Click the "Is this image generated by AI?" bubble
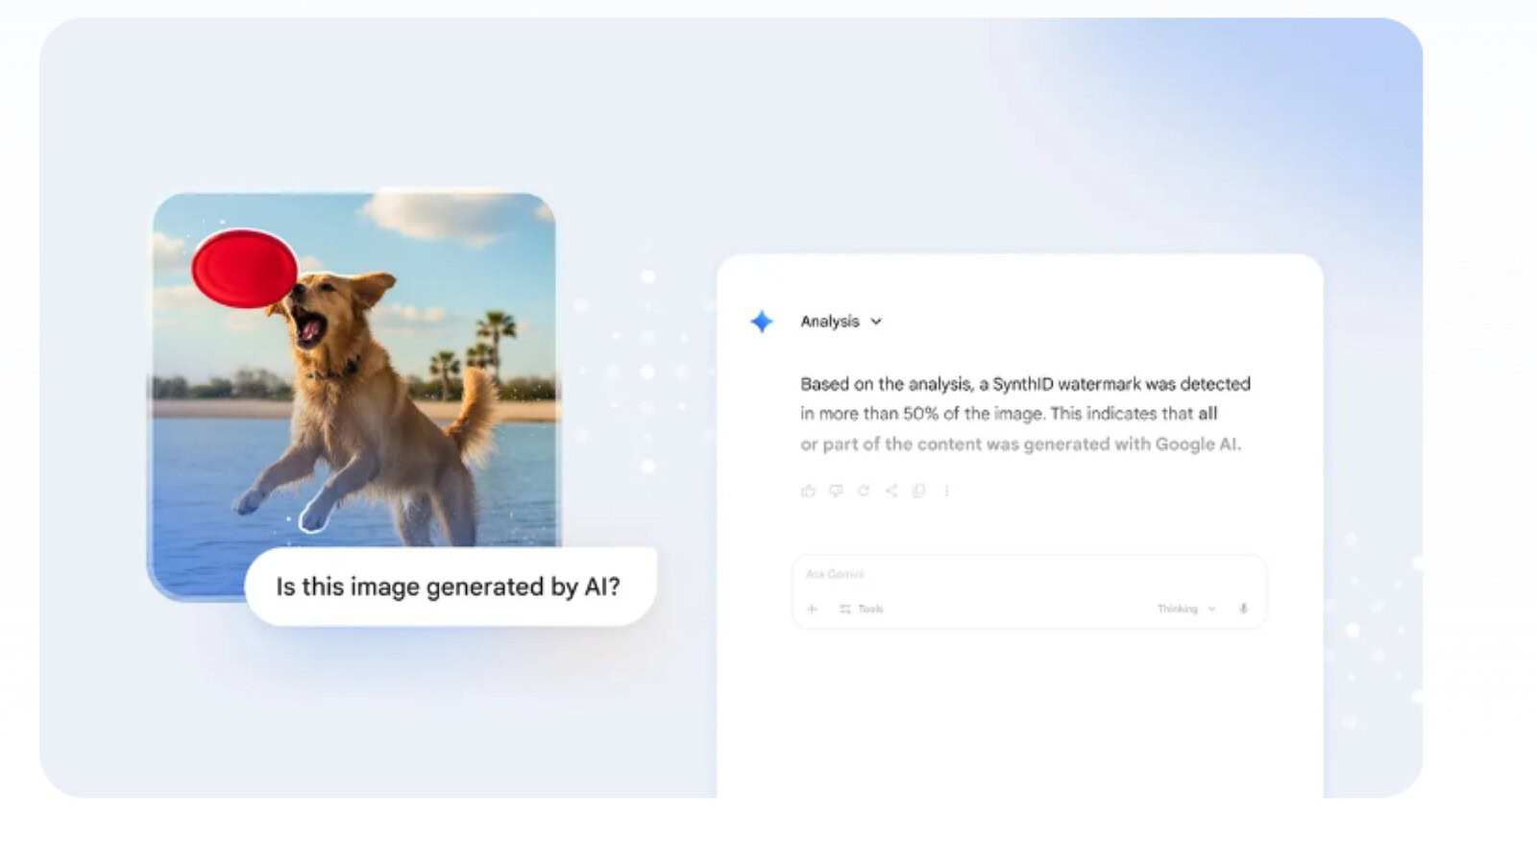This screenshot has width=1537, height=864. point(450,587)
